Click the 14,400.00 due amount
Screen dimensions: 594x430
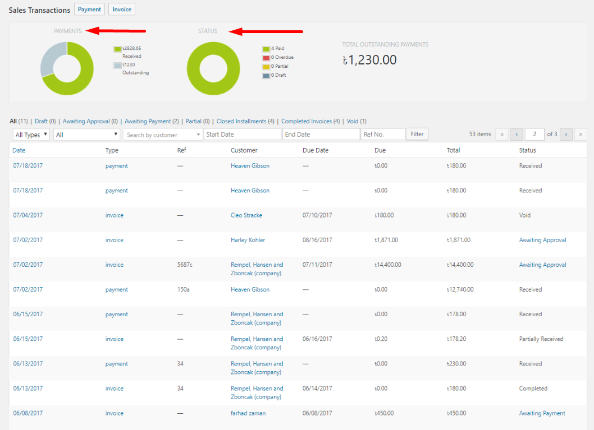[x=388, y=265]
